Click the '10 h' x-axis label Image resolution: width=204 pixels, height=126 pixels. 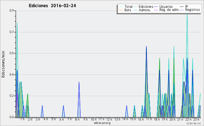(x=93, y=120)
